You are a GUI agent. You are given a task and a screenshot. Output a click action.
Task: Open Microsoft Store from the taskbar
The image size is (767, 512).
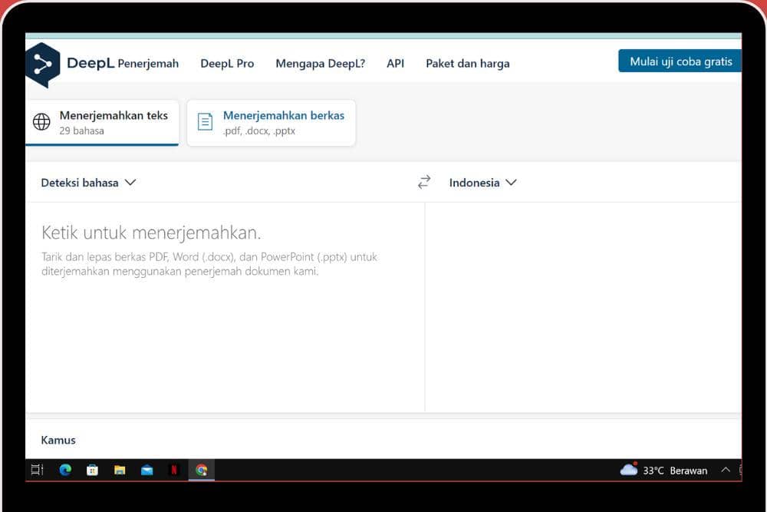(x=92, y=470)
